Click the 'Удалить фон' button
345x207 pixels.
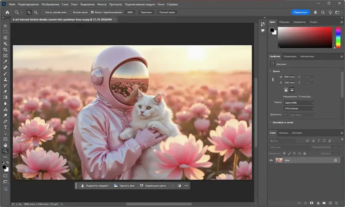[x=124, y=185]
